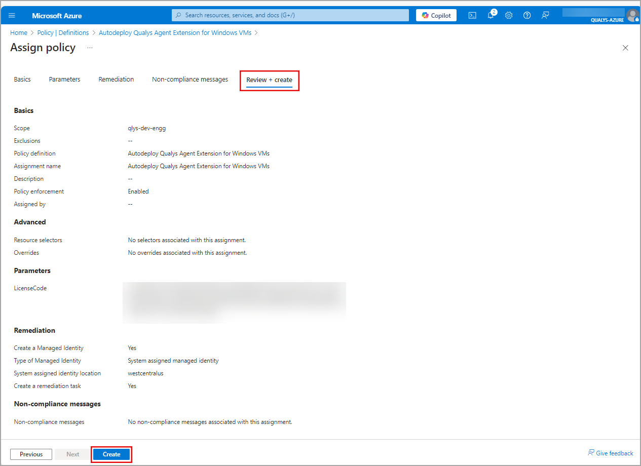The height and width of the screenshot is (466, 641).
Task: Select the Remediation tab
Action: pyautogui.click(x=116, y=79)
